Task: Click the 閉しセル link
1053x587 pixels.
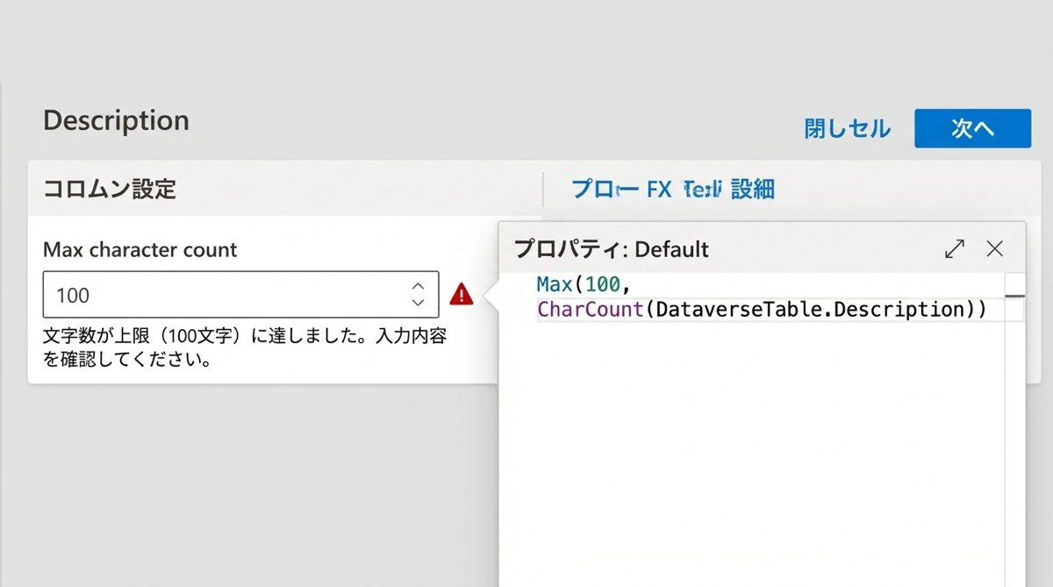Action: click(x=847, y=129)
